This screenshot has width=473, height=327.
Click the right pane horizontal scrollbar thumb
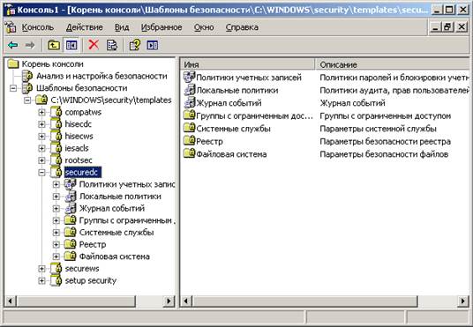[305, 301]
